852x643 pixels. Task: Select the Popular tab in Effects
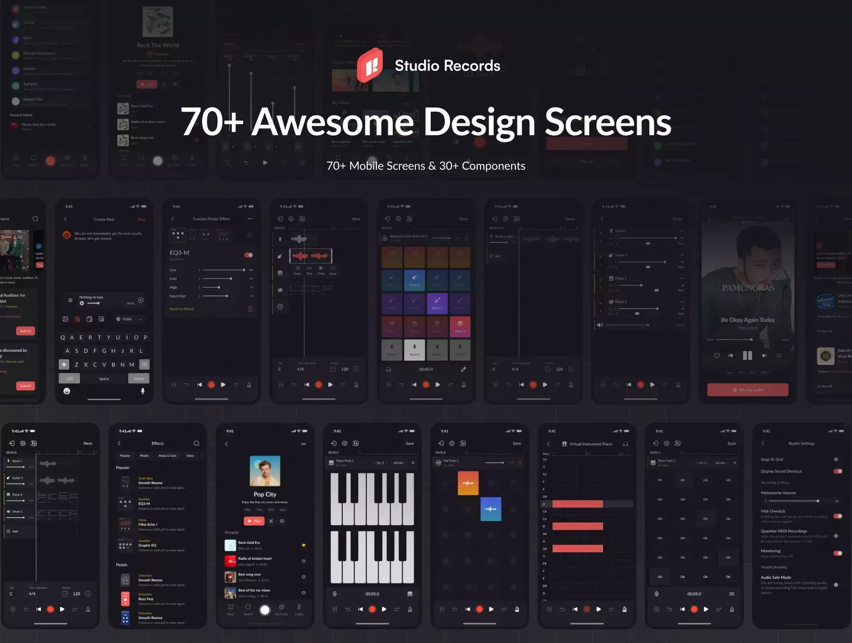coord(125,456)
